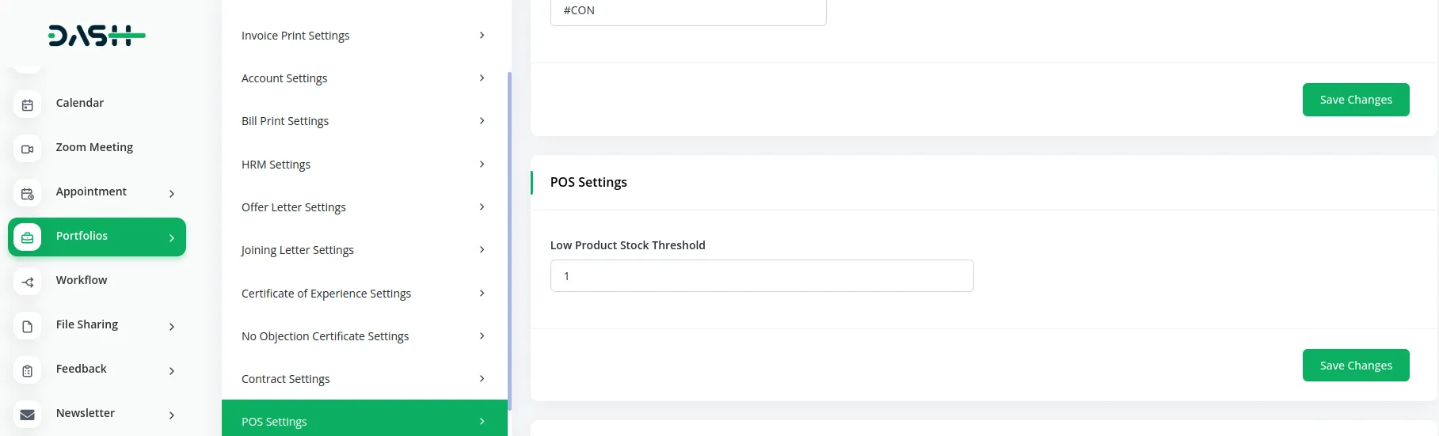Click the Calendar sidebar icon

28,104
